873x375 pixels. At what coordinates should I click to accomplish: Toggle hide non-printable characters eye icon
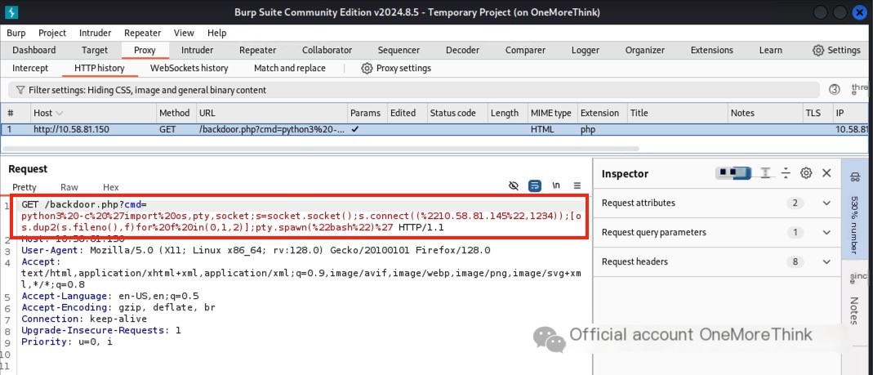(514, 185)
